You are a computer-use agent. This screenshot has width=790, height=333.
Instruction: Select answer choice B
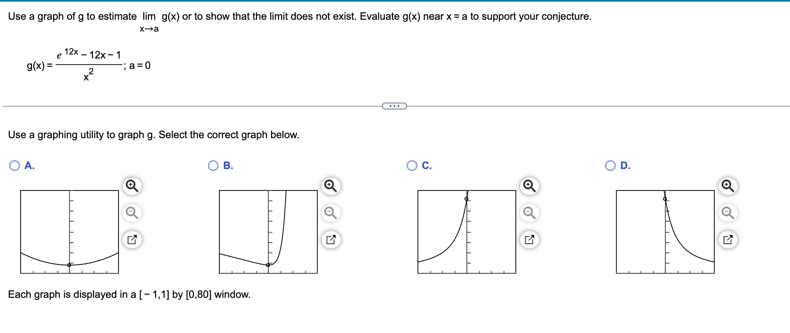pyautogui.click(x=213, y=165)
